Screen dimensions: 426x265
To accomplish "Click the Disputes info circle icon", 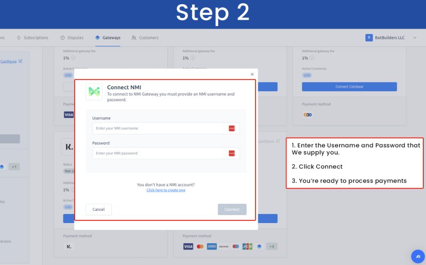I will click(x=62, y=38).
